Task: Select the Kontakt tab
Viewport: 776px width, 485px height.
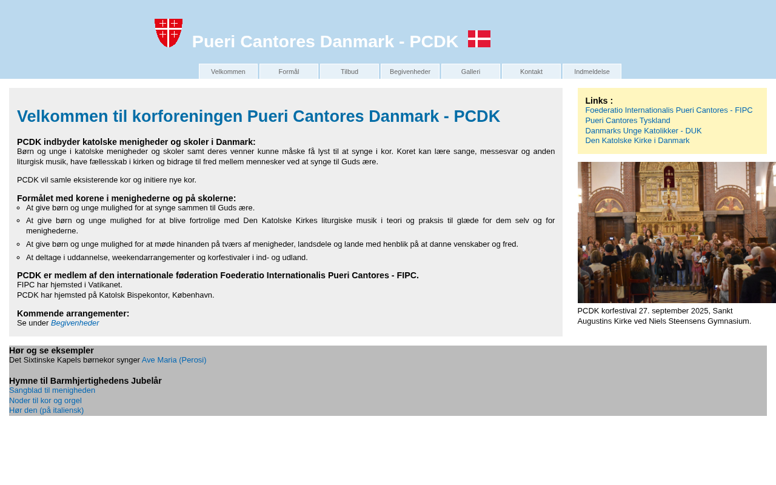Action: [x=531, y=72]
